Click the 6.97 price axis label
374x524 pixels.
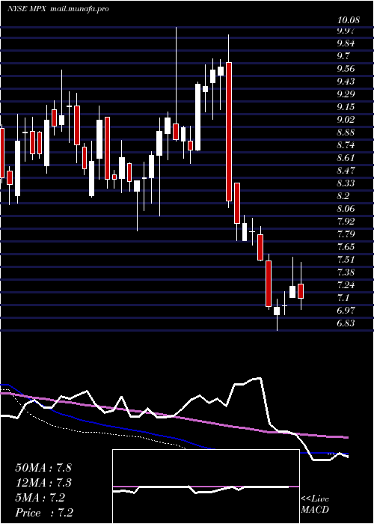point(346,310)
